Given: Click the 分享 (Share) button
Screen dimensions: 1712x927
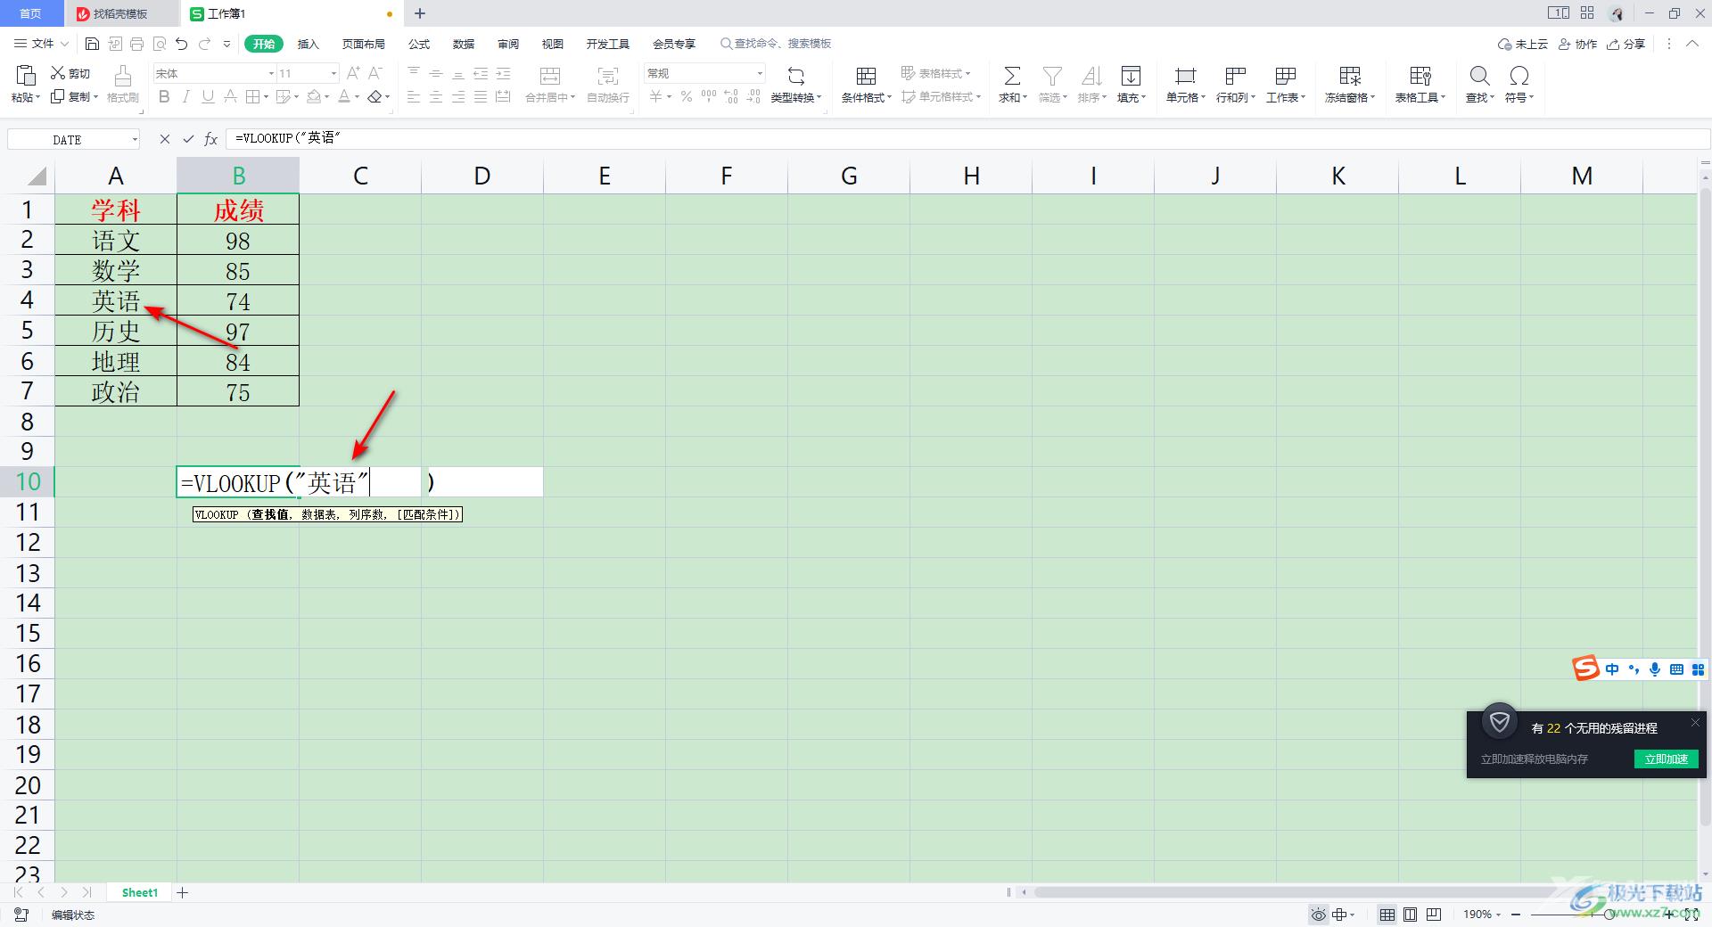Looking at the screenshot, I should pos(1626,44).
